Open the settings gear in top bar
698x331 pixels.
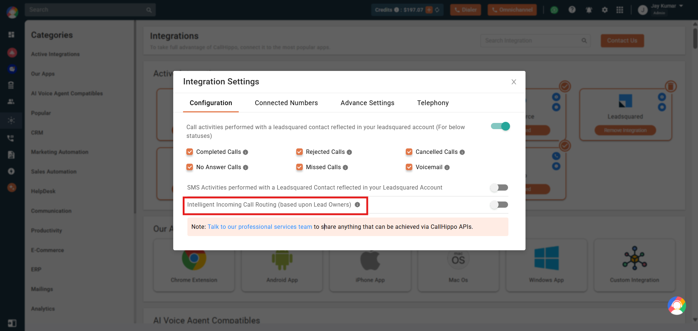coord(604,10)
